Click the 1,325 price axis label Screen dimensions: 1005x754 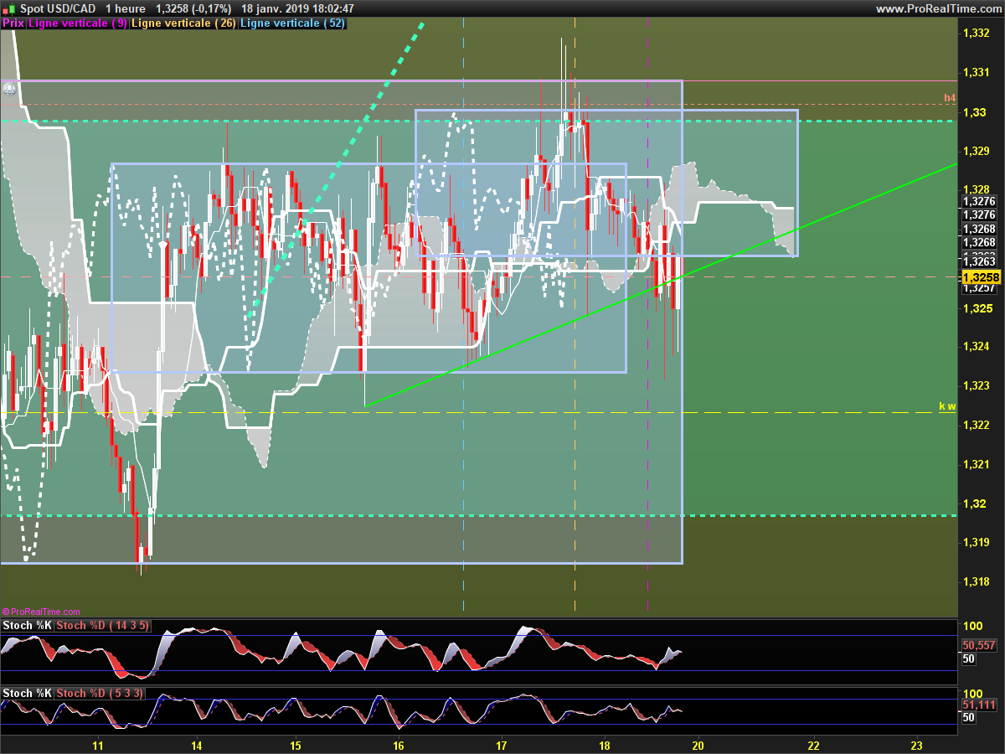[x=977, y=308]
